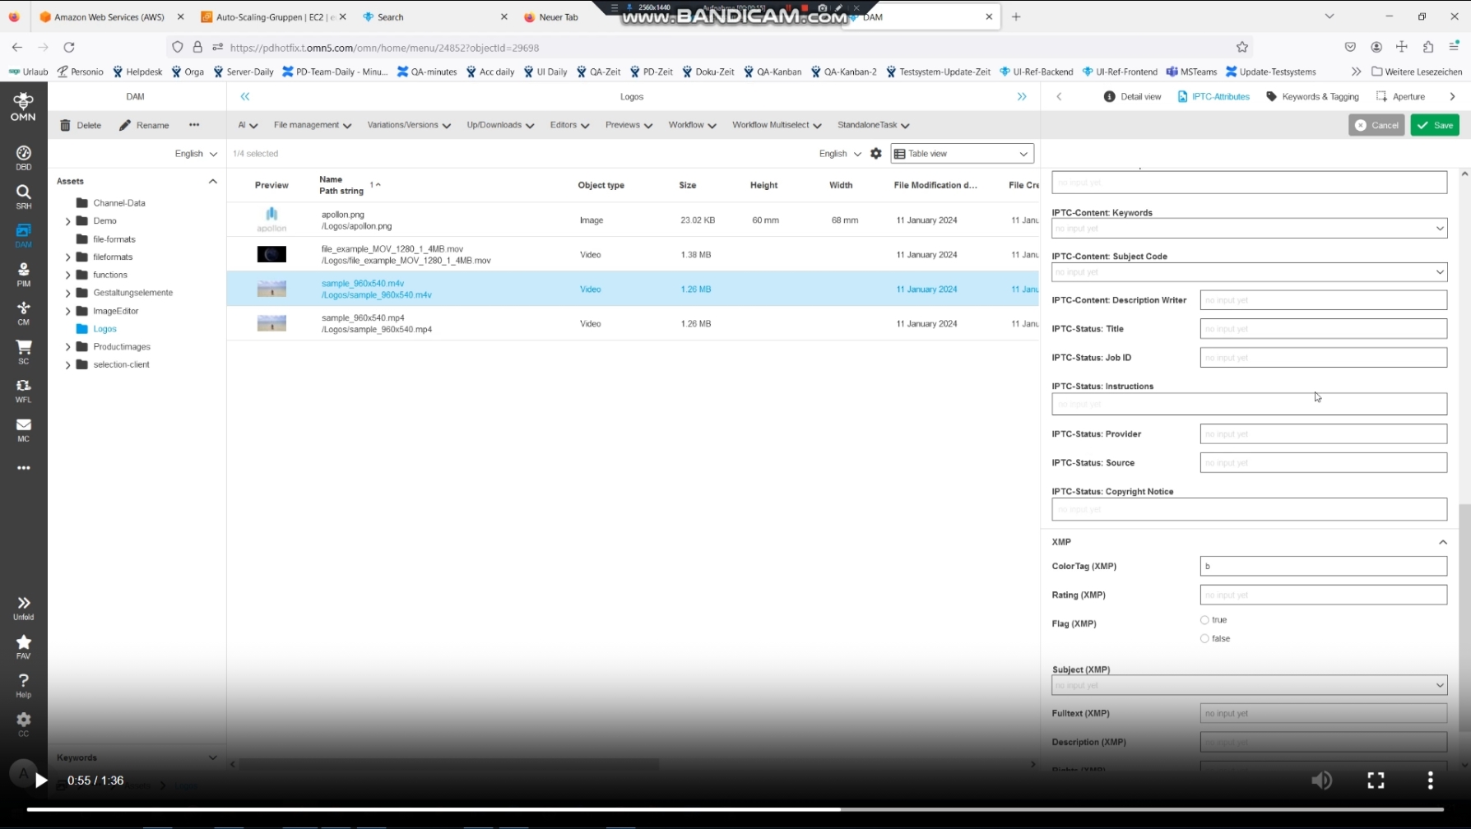Viewport: 1471px width, 829px height.
Task: Open the SC shopping cart module
Action: click(23, 351)
